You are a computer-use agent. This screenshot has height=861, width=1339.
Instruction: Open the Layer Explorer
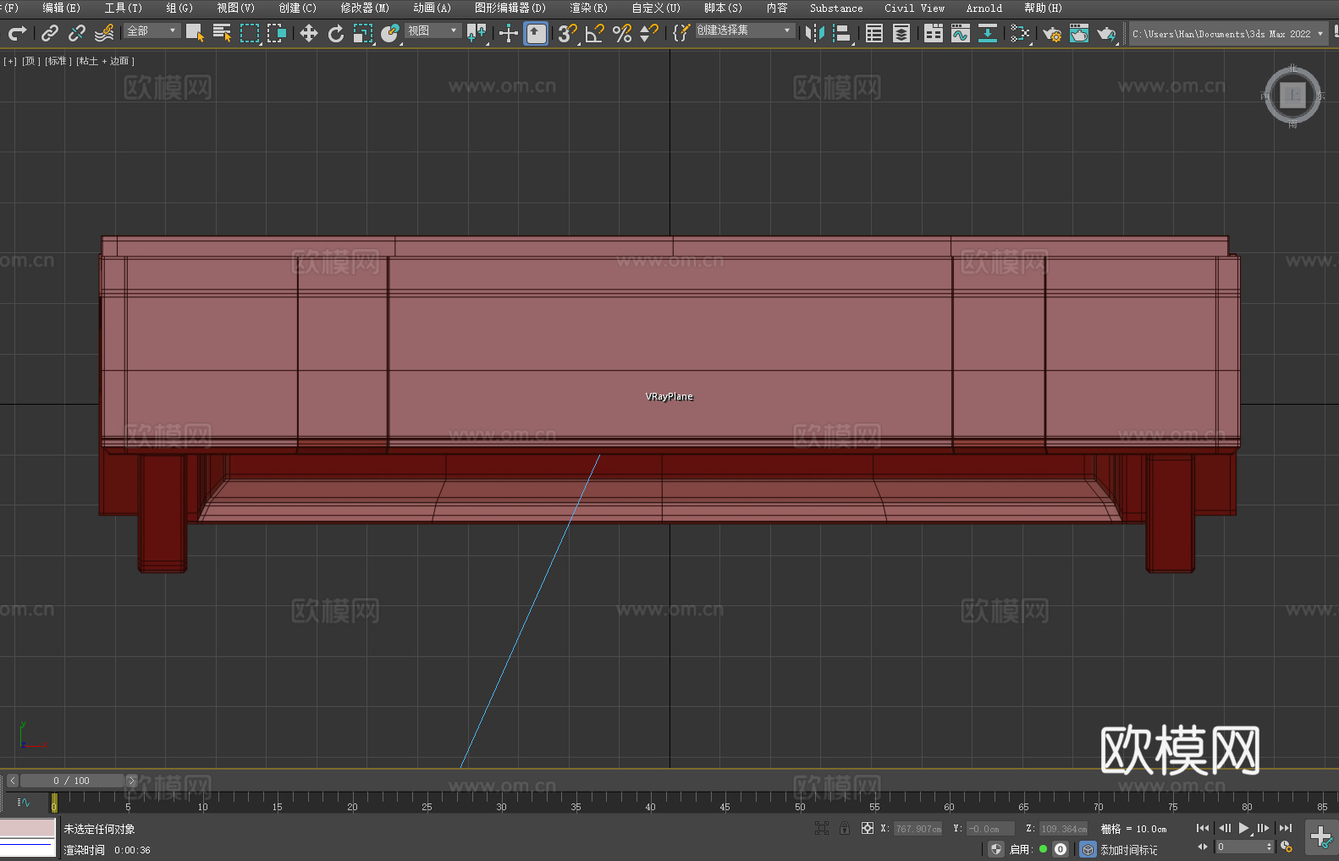(901, 33)
